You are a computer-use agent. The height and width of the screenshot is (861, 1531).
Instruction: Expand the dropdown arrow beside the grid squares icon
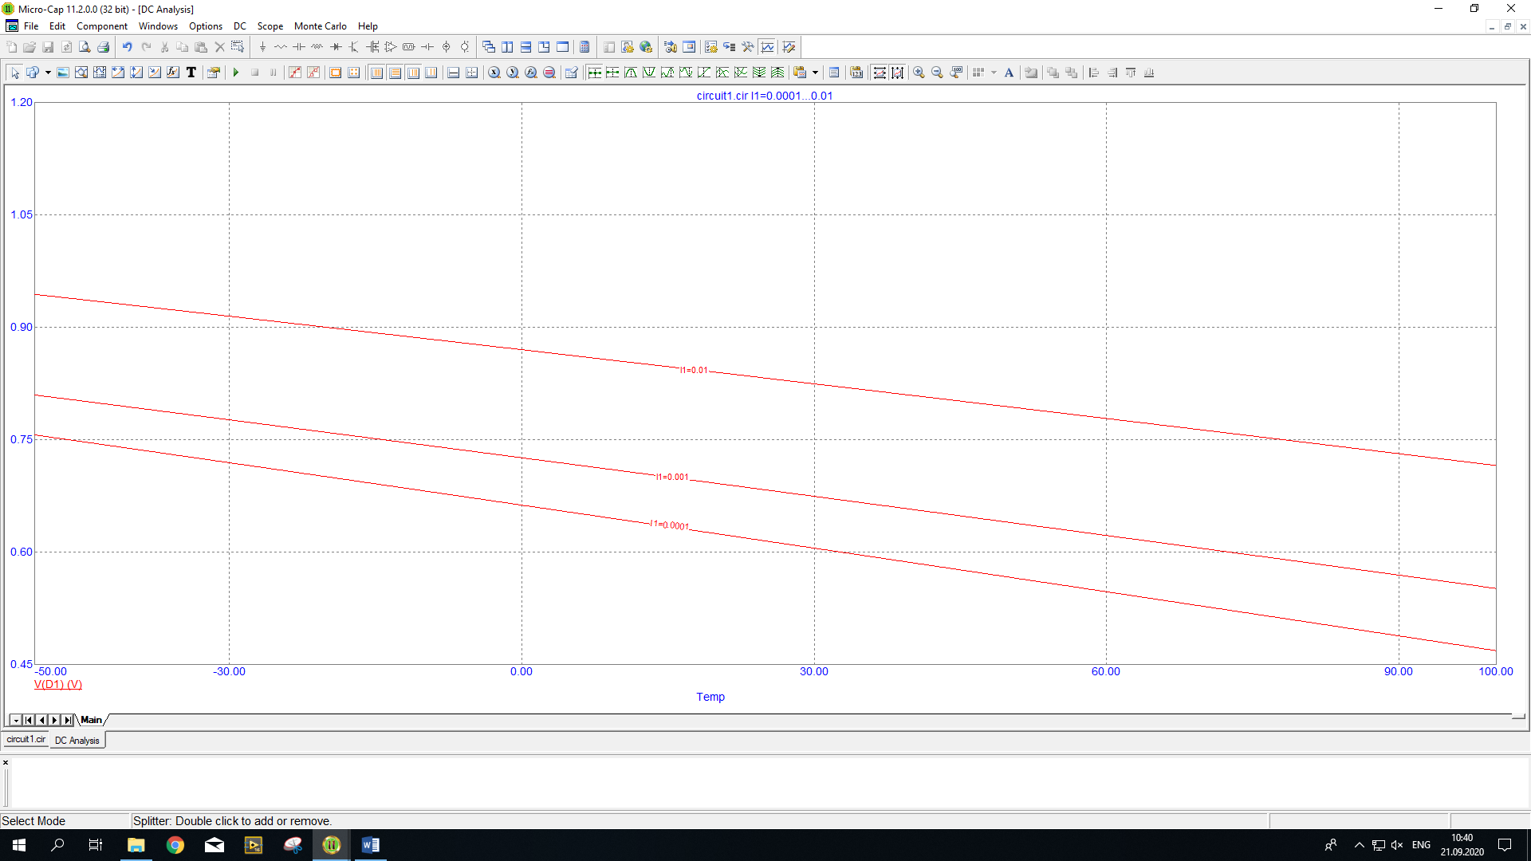pyautogui.click(x=994, y=73)
